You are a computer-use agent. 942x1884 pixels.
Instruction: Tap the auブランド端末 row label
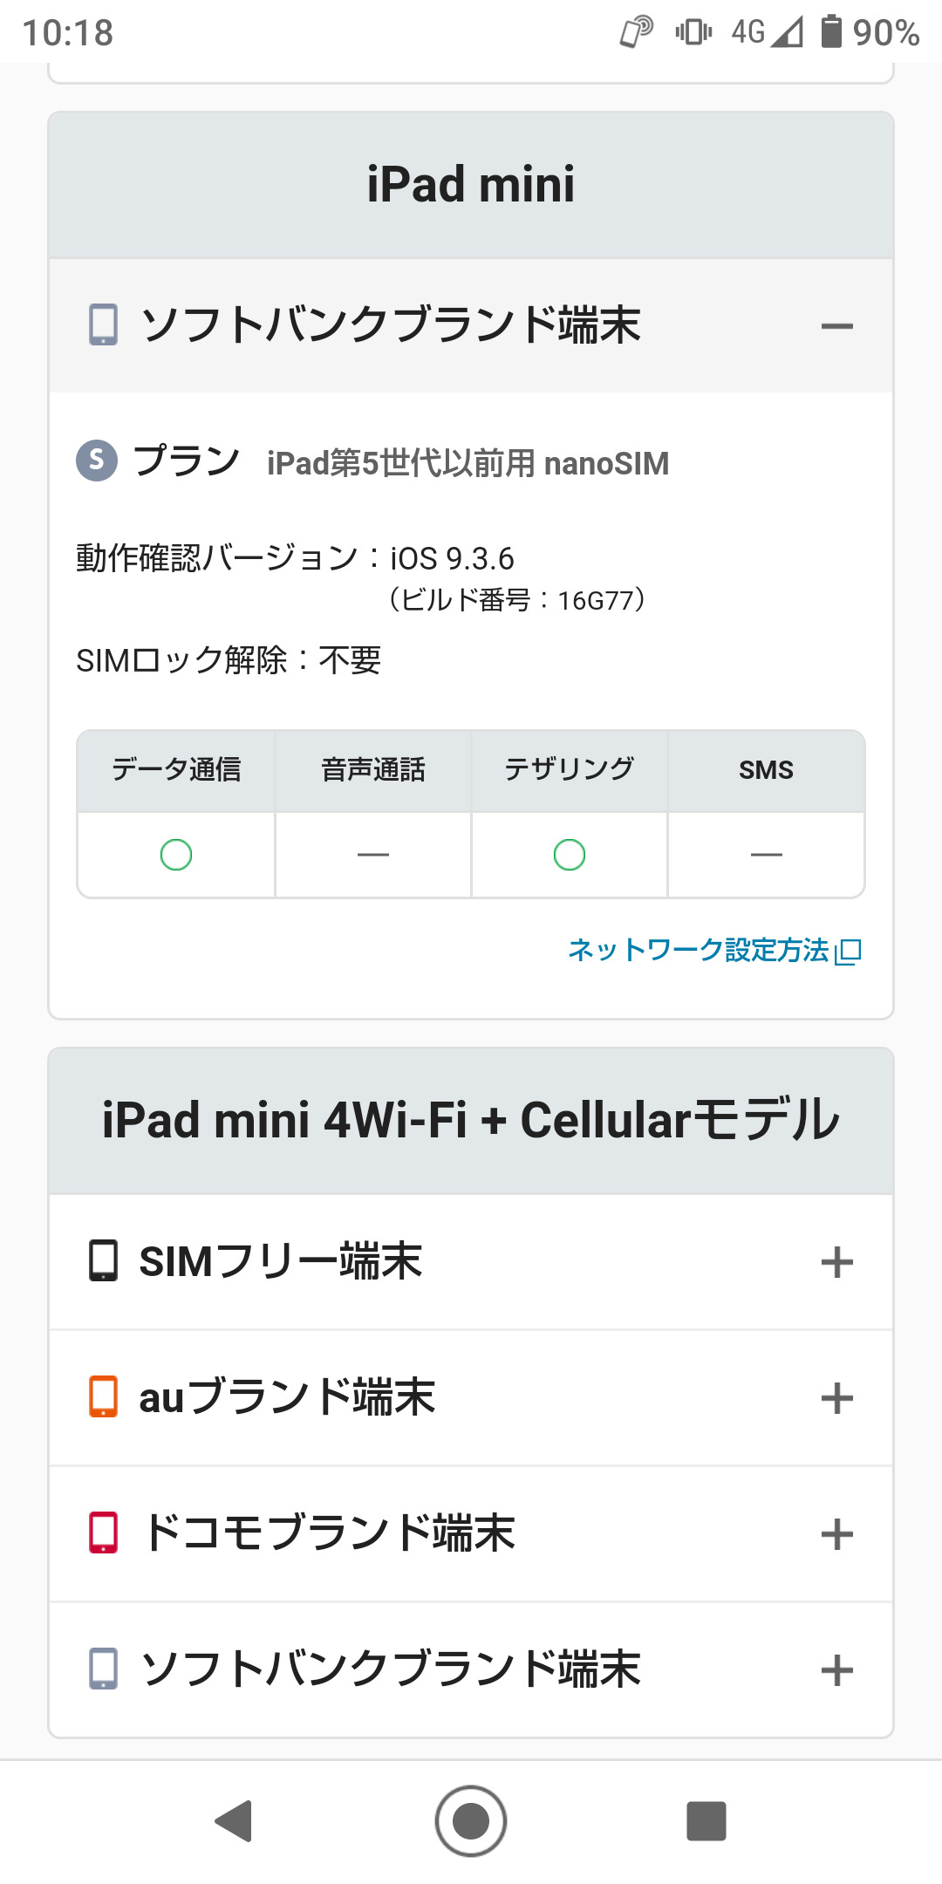tap(287, 1398)
